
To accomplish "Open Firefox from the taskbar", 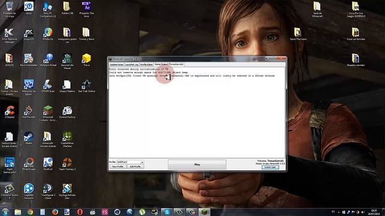I will (55, 212).
